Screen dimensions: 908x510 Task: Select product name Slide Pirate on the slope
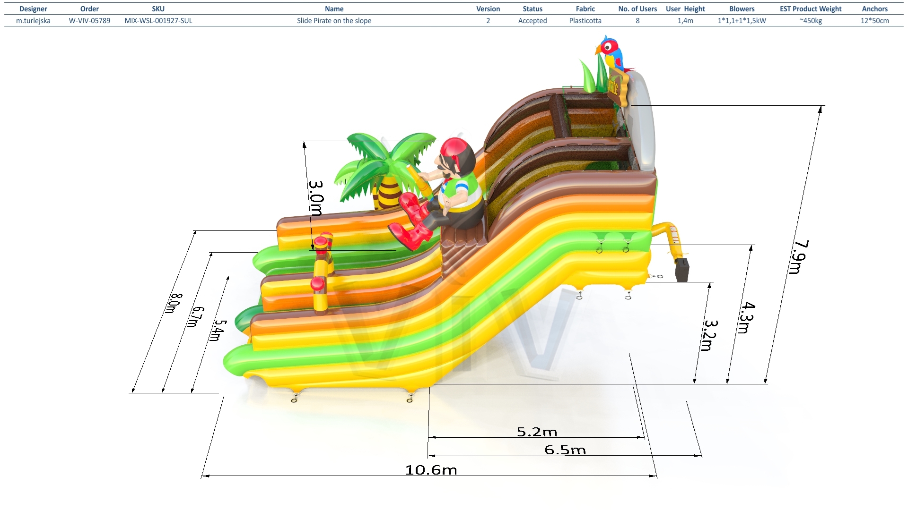334,21
